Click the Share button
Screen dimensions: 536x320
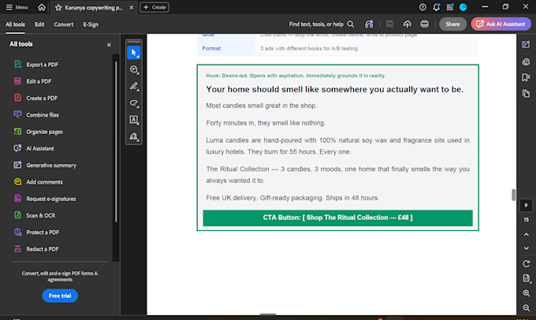(x=452, y=24)
